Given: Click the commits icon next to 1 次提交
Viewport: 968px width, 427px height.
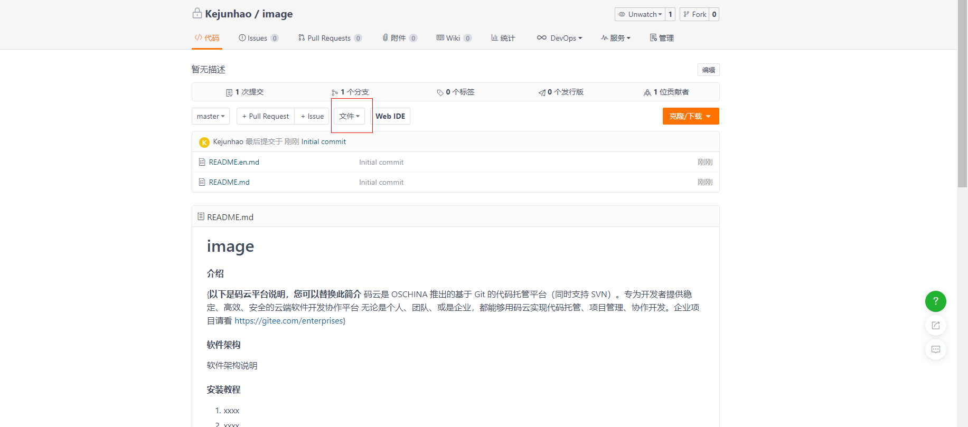Looking at the screenshot, I should pos(229,92).
